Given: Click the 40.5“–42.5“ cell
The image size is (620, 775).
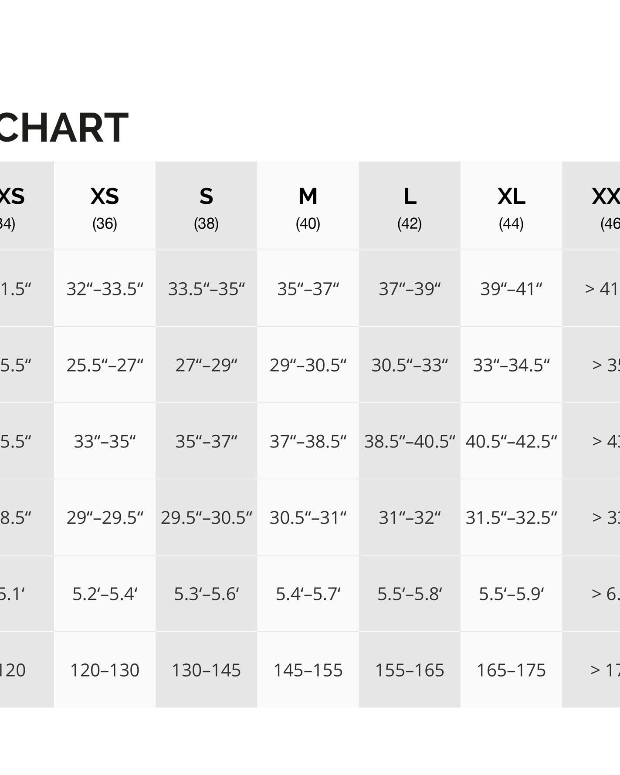Looking at the screenshot, I should click(511, 441).
